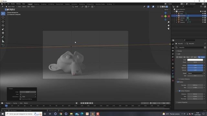The width and height of the screenshot is (207, 116).
Task: Toggle viewport visibility of Plane
Action: pyautogui.click(x=203, y=20)
